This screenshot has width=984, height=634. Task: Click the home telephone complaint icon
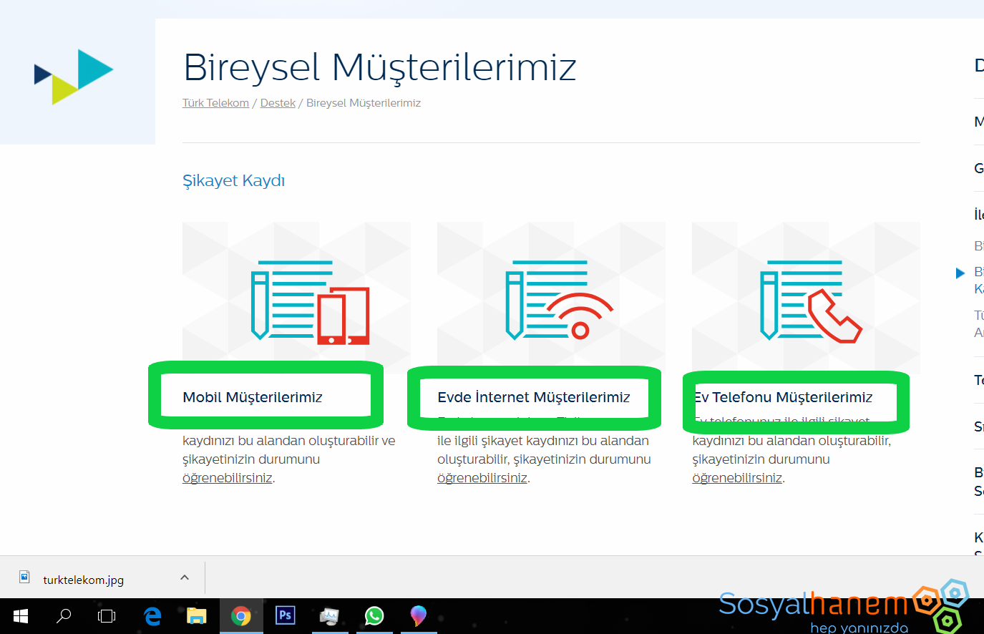[810, 301]
